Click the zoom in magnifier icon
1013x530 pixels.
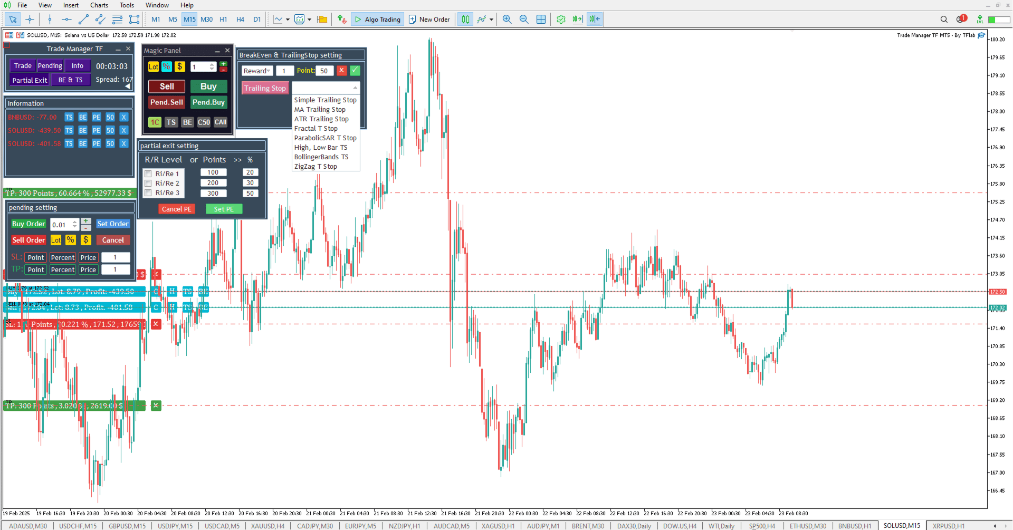[507, 20]
